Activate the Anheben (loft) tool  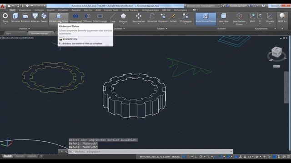click(35, 18)
